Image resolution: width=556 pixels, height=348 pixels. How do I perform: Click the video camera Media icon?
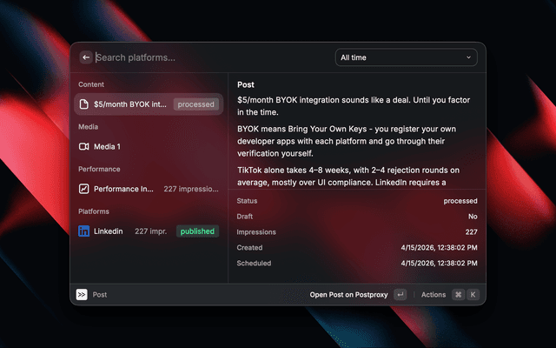click(83, 147)
